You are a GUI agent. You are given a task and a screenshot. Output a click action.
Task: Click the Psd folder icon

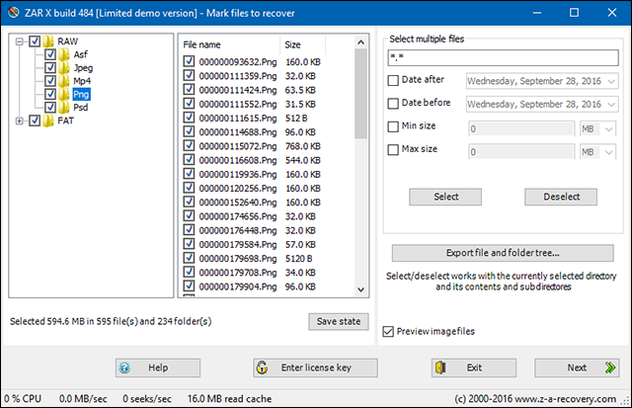coord(63,108)
